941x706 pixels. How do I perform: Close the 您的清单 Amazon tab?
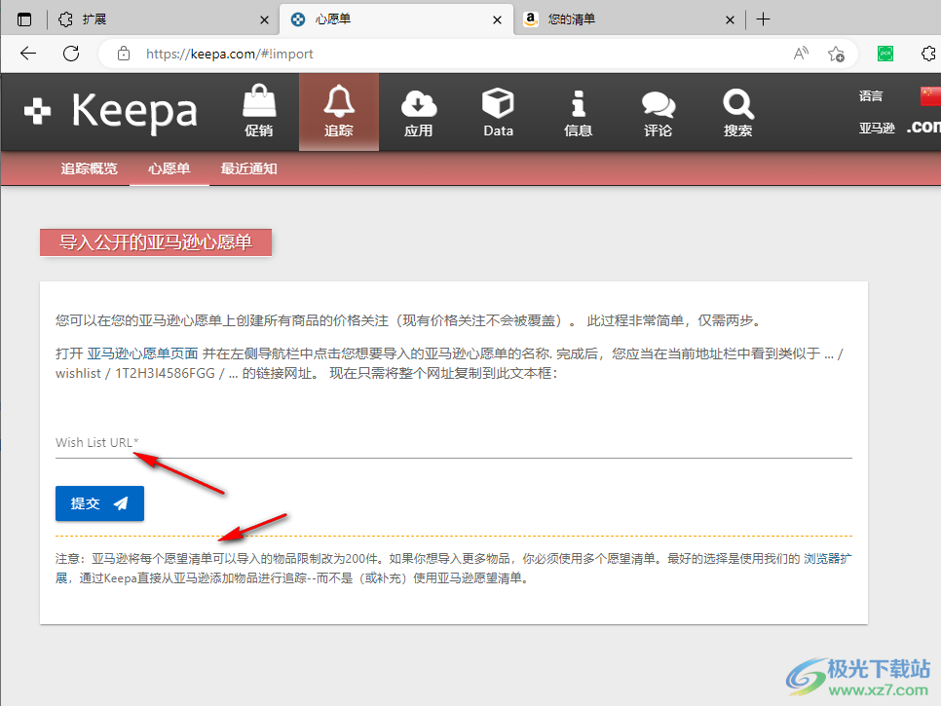click(730, 19)
